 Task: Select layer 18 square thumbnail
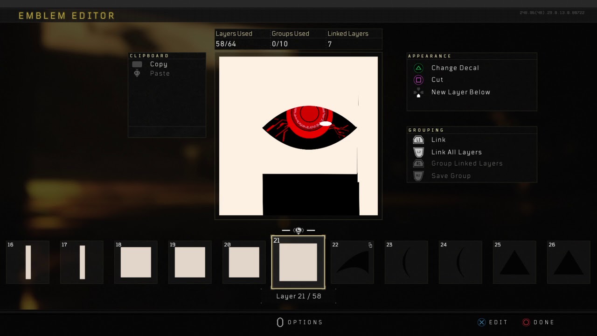(x=136, y=262)
